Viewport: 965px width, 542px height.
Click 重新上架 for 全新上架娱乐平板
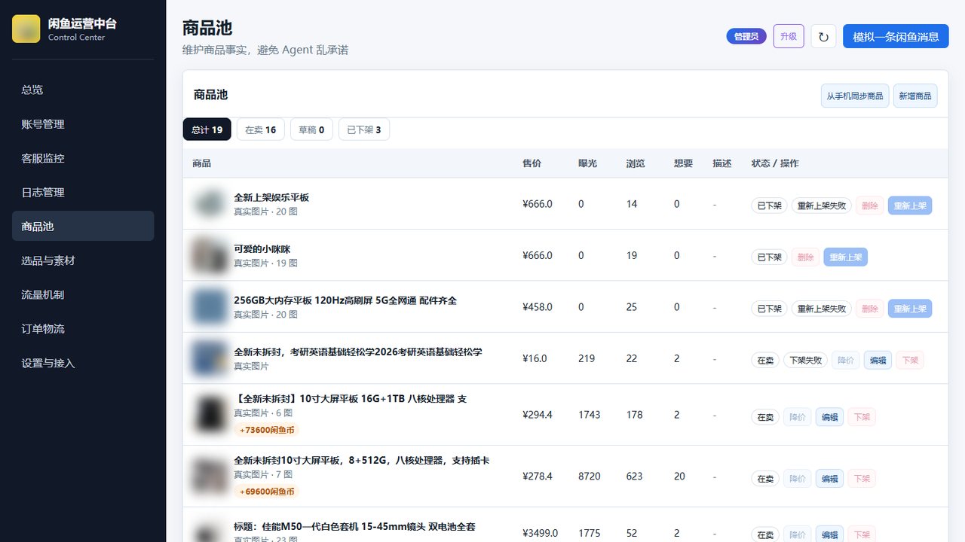pos(910,206)
